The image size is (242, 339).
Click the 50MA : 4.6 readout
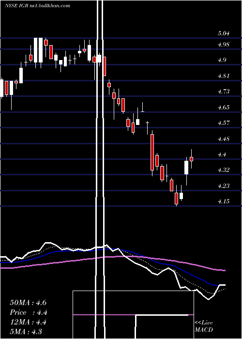28,303
